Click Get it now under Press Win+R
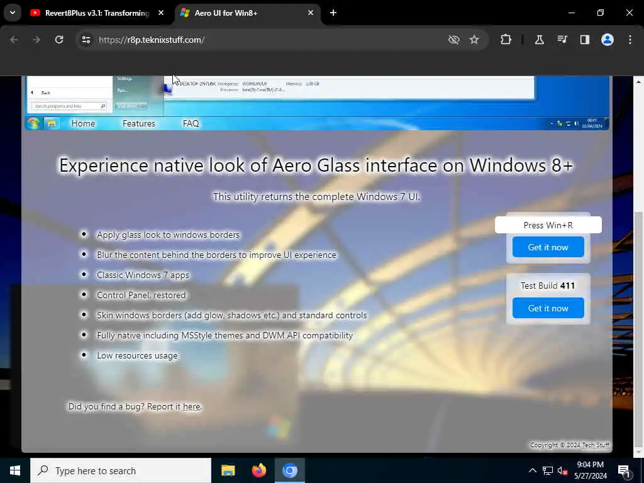 pos(548,247)
